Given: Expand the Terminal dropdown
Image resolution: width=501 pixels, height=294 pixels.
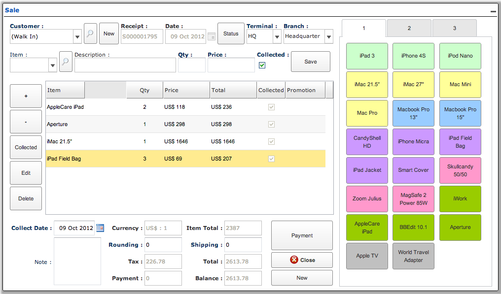Looking at the screenshot, I should 277,37.
